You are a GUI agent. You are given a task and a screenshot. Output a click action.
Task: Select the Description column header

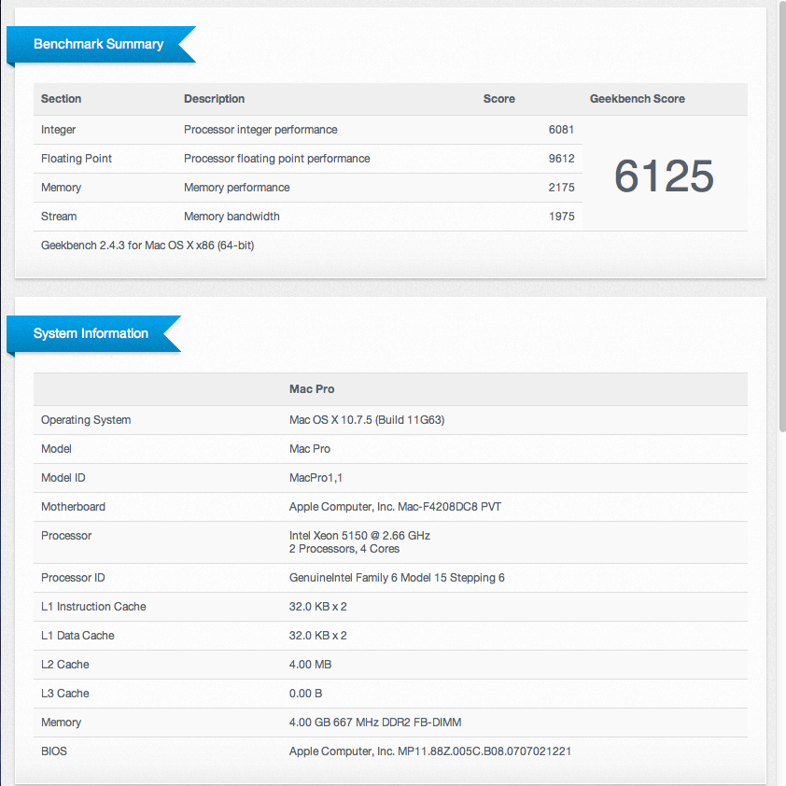pos(214,99)
